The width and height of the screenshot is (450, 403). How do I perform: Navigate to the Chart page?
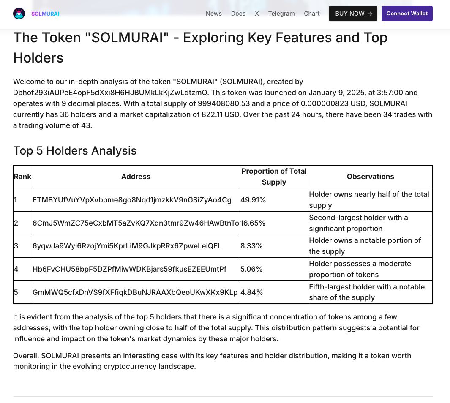pos(311,14)
